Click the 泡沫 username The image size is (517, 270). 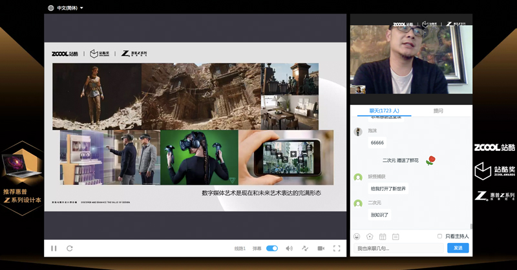(x=372, y=131)
